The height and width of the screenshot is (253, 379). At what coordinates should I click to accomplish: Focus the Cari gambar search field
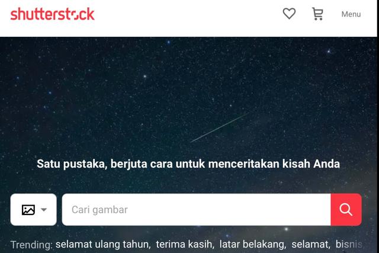pos(196,210)
